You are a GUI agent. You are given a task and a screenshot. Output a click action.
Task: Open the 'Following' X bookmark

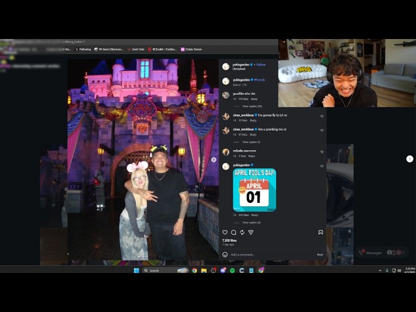[x=83, y=49]
